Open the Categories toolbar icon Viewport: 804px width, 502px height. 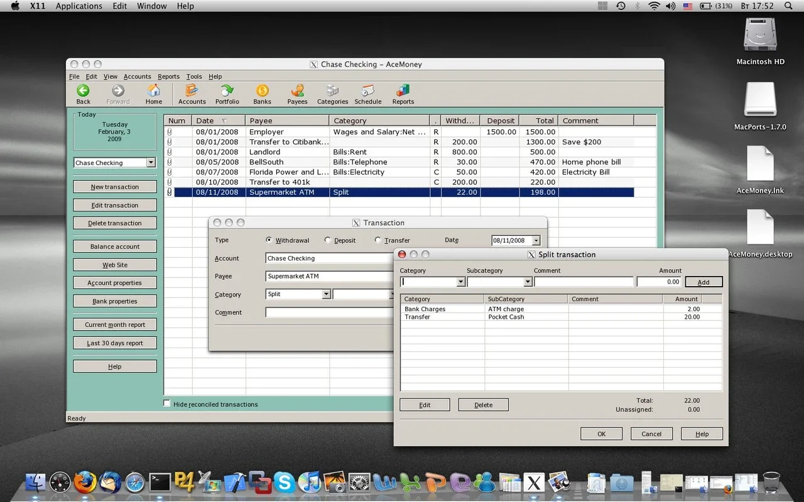333,94
